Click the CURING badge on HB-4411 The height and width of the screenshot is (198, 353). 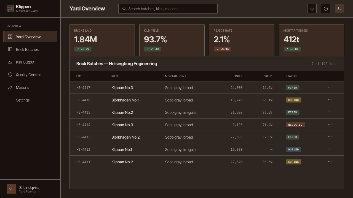coord(293,162)
